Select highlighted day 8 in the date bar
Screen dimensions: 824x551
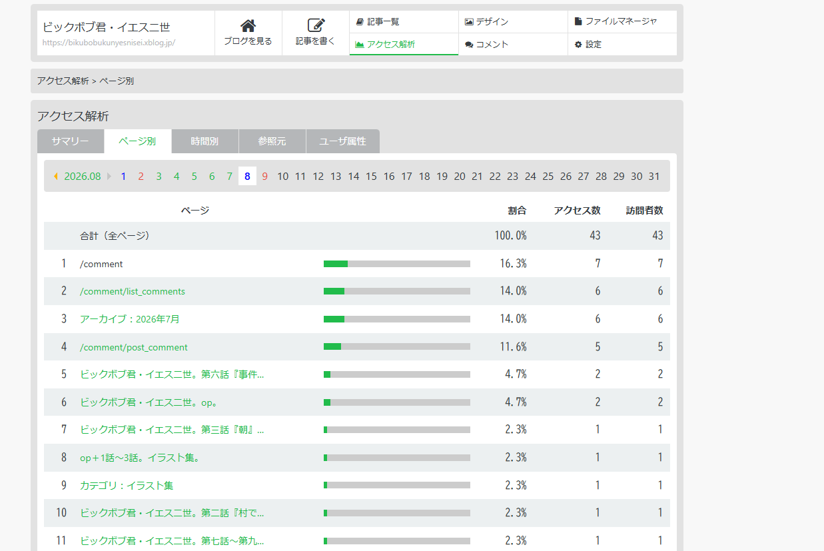pos(247,177)
